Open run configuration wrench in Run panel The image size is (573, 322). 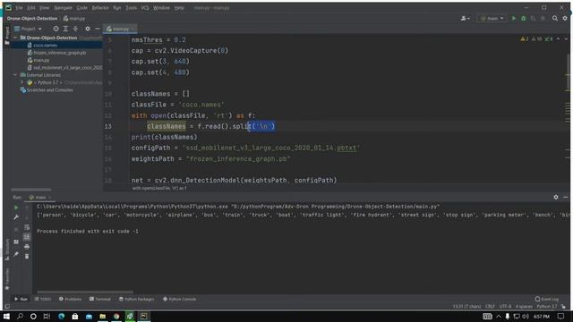tap(16, 217)
